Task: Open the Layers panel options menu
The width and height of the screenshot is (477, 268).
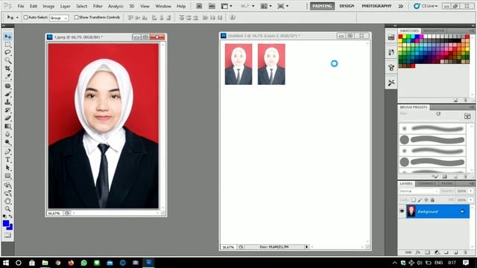Action: point(471,184)
